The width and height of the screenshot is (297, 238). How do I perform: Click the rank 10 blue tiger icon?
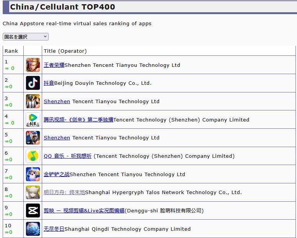click(x=33, y=229)
